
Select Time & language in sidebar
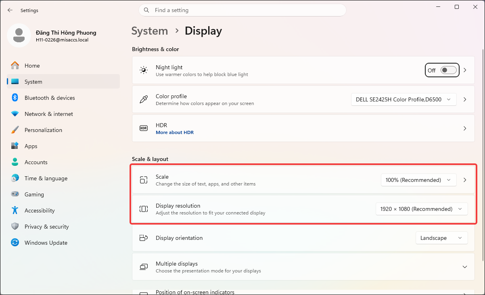click(63, 178)
